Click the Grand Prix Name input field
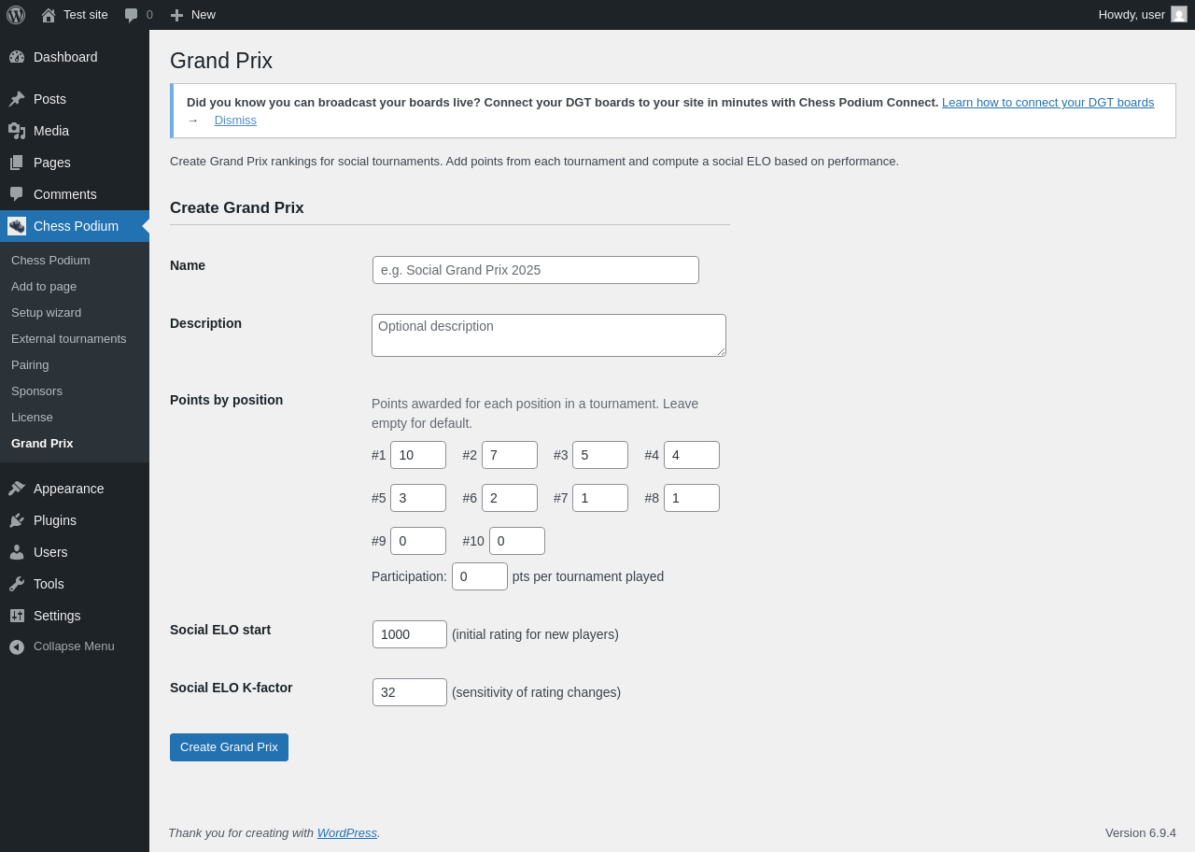Viewport: 1195px width, 852px height. click(536, 270)
